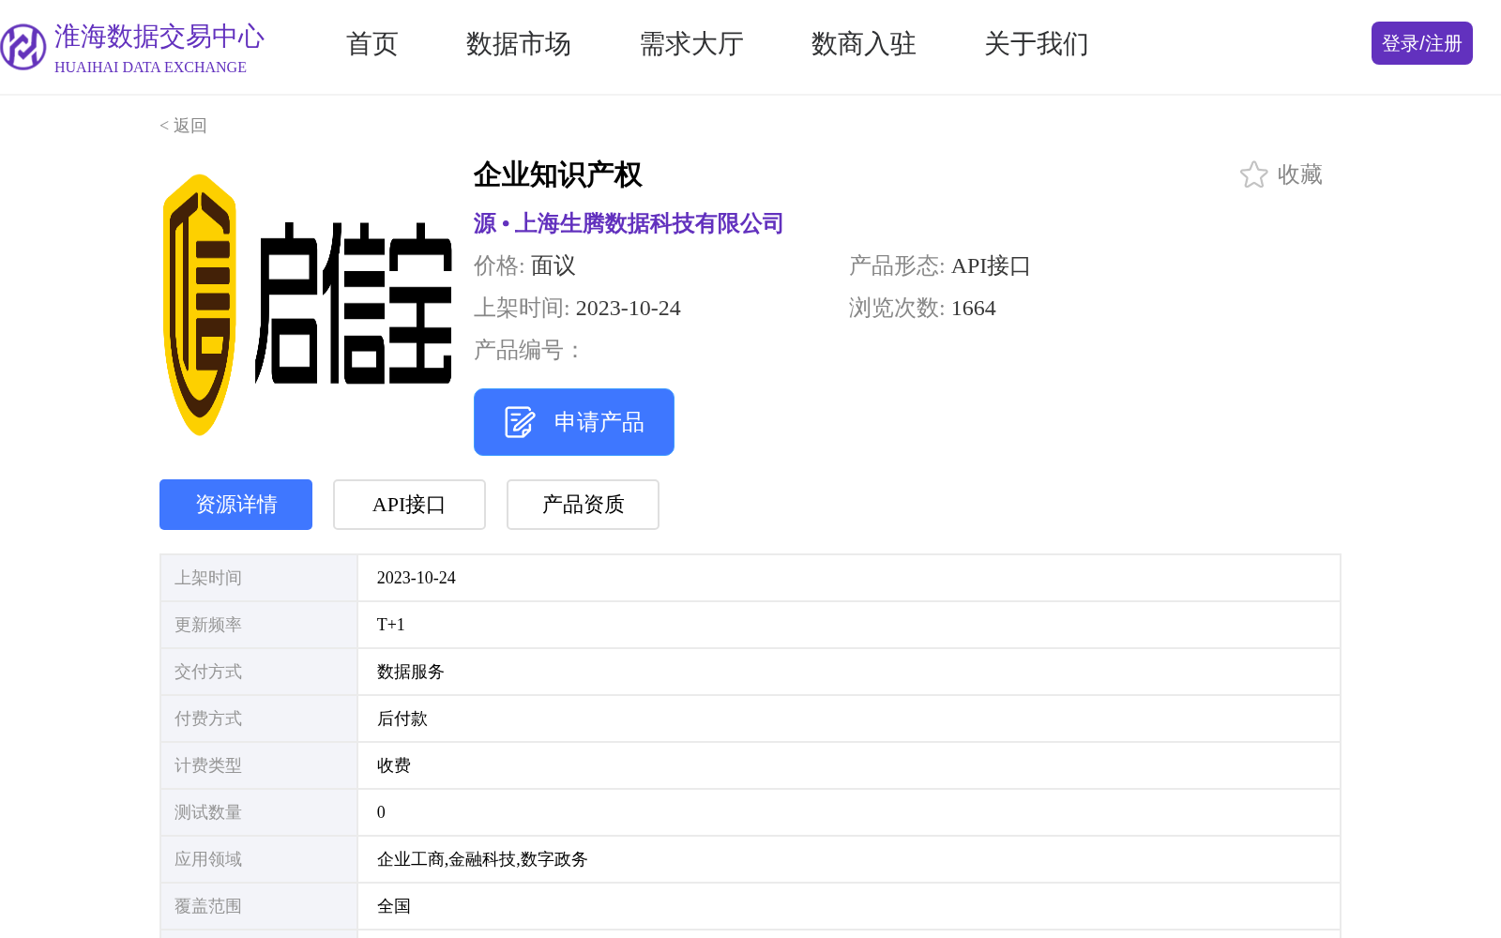Click 计费类型 value 收费
1501x938 pixels.
(x=394, y=765)
